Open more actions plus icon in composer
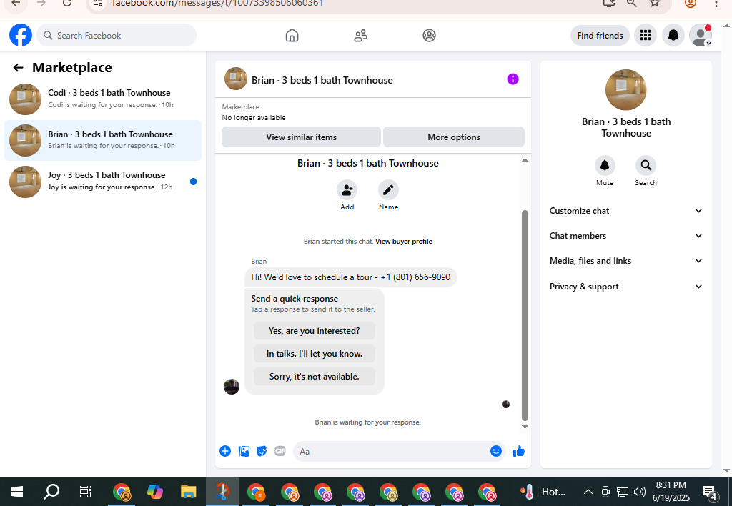 225,451
